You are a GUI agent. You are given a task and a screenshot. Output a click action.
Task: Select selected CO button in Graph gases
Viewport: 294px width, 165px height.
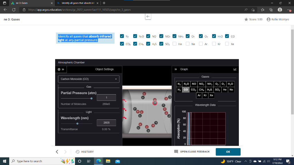click(186, 90)
